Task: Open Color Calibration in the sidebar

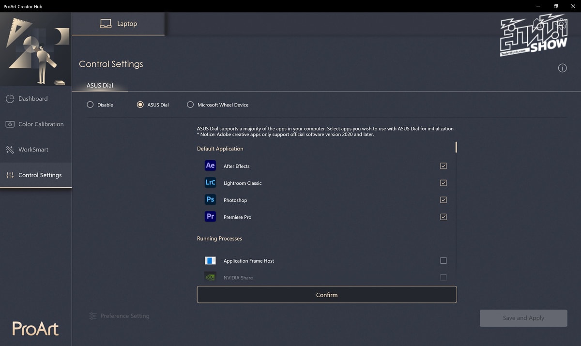Action: (x=36, y=124)
